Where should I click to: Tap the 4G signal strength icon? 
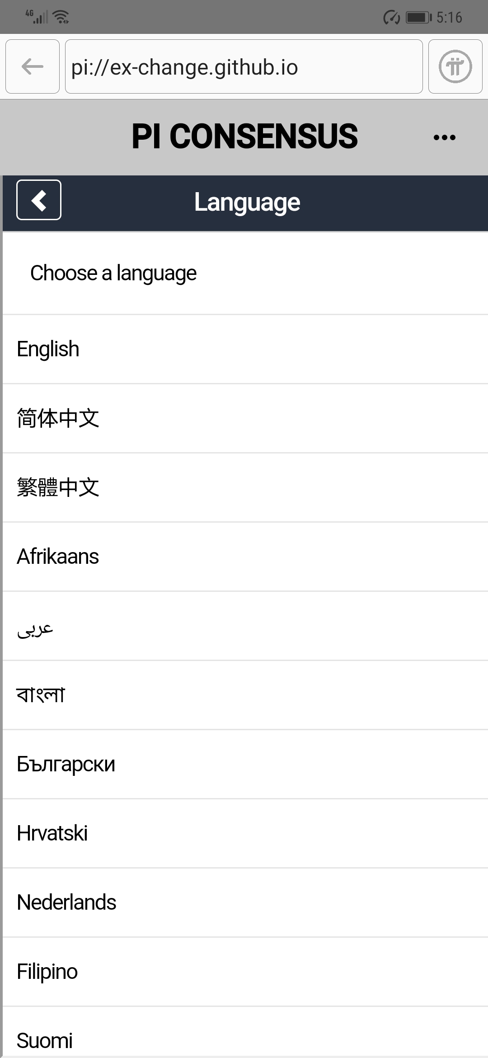tap(37, 17)
